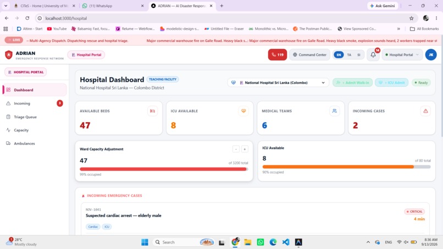View site information next to the URL

(x=40, y=18)
